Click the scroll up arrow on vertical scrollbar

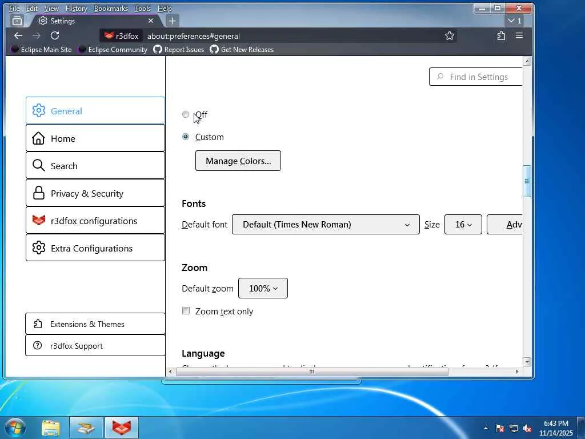(x=527, y=61)
